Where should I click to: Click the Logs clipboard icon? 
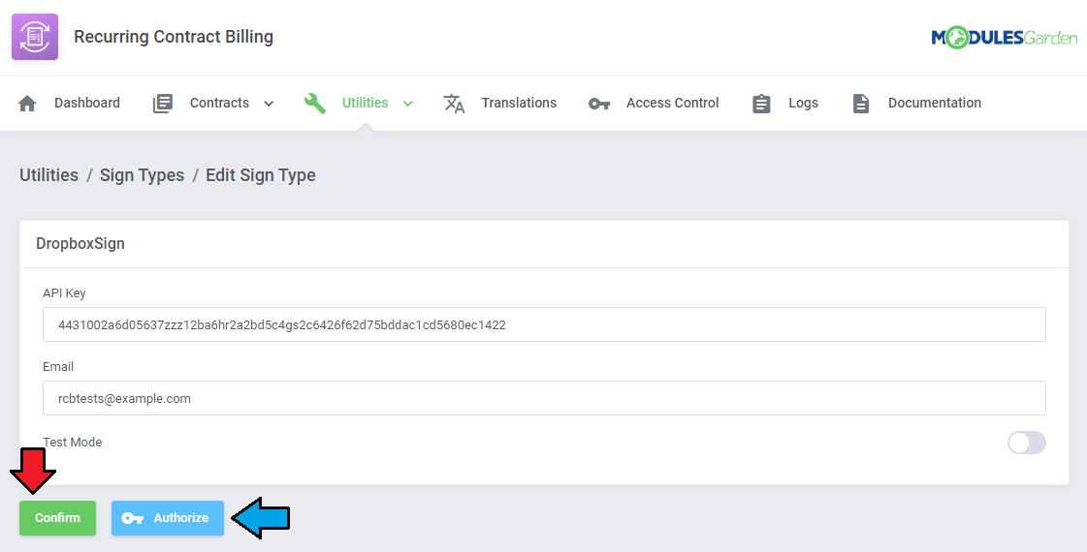761,104
